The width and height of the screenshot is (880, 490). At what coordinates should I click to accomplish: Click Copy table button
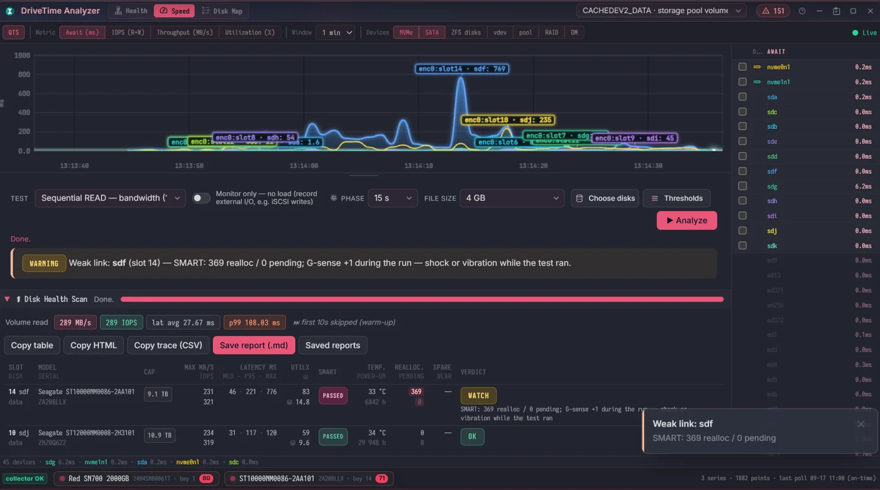(x=32, y=345)
